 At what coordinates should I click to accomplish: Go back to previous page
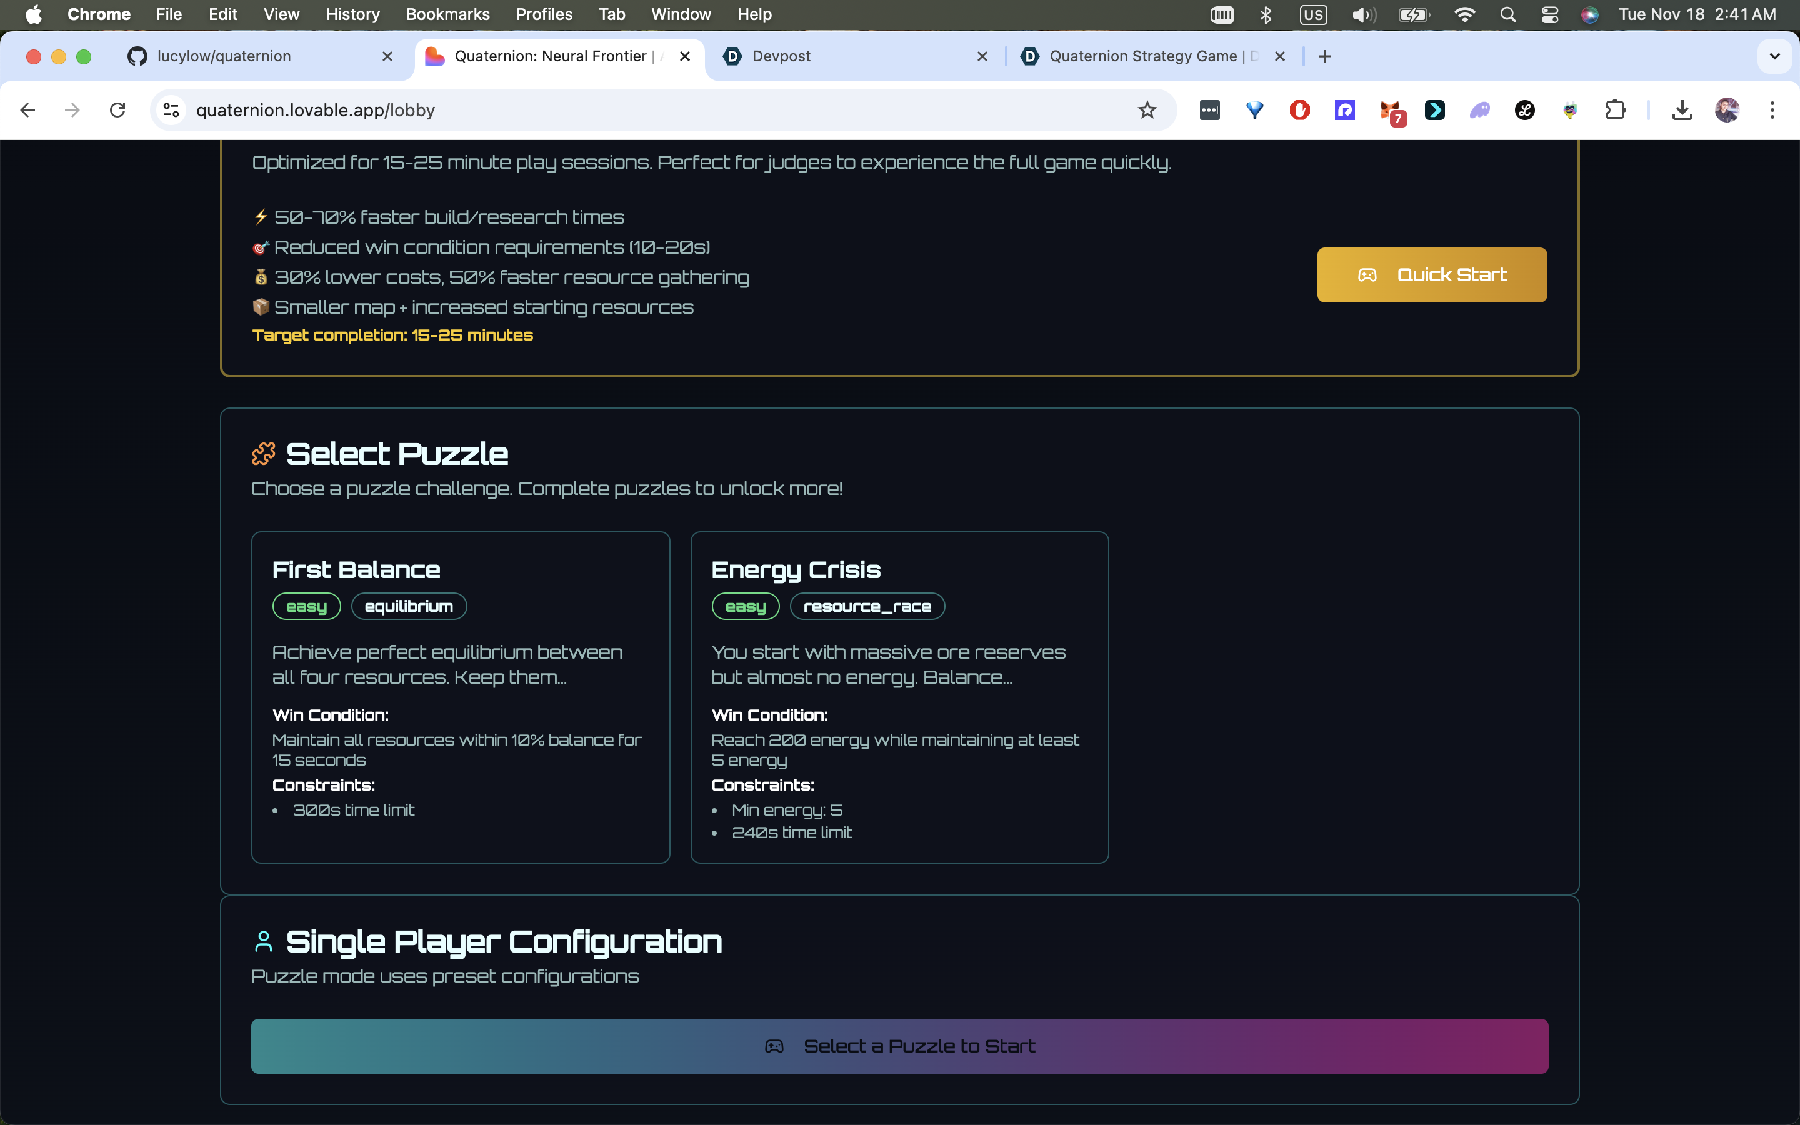point(28,110)
